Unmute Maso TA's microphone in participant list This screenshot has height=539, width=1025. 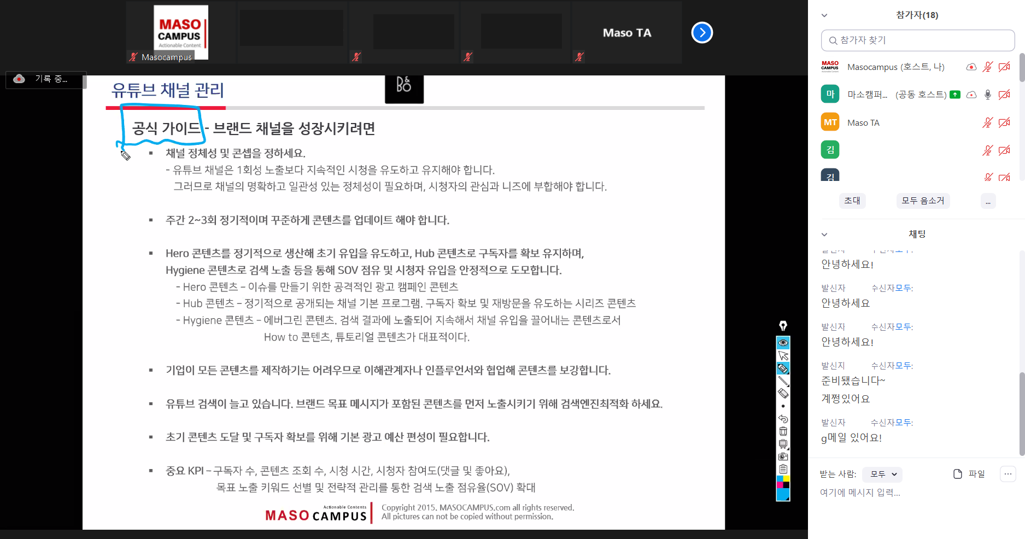pos(987,123)
